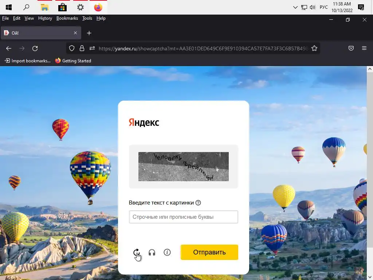Expand hidden system tray icons
Viewport: 373px width, 280px height.
click(x=295, y=7)
